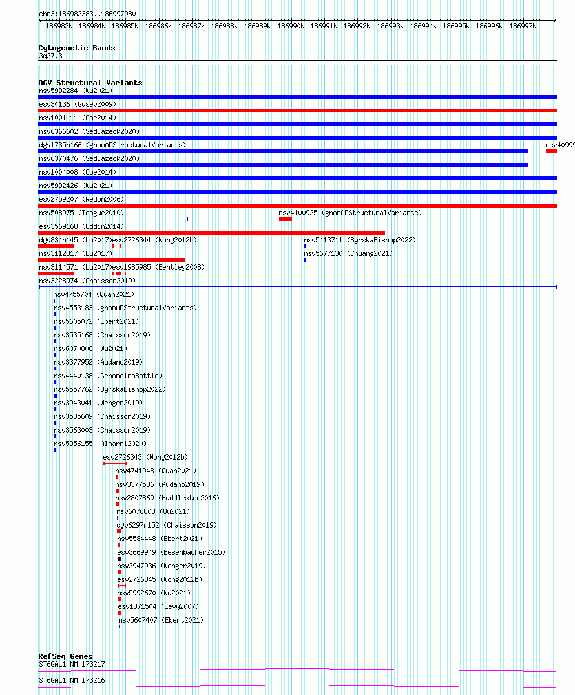This screenshot has height=695, width=575.
Task: Open nsv3563003 (Chaisson2019) variant label
Action: (x=102, y=430)
